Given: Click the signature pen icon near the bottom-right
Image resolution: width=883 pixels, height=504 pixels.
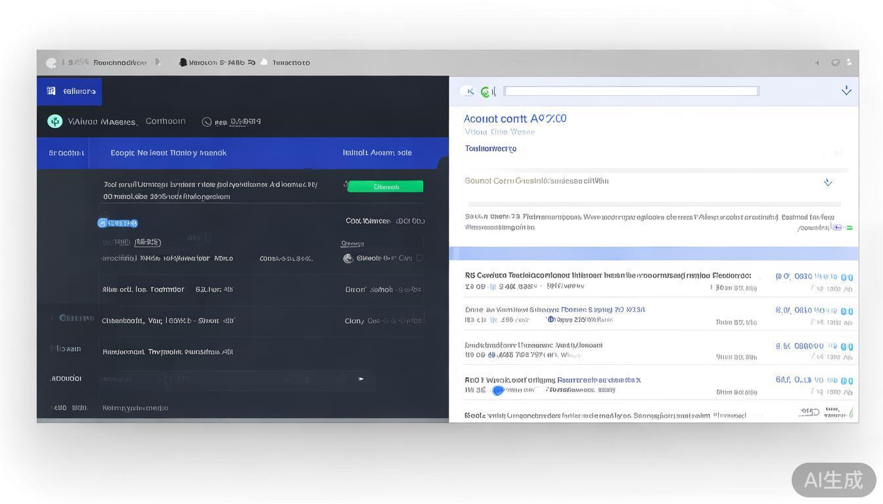Looking at the screenshot, I should point(851,413).
